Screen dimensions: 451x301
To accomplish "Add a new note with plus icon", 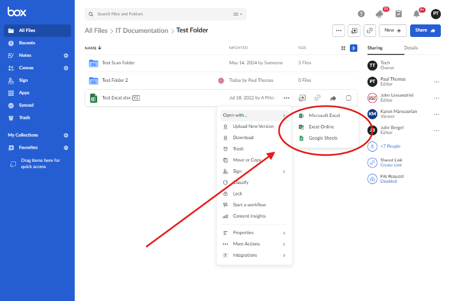I will coord(66,56).
